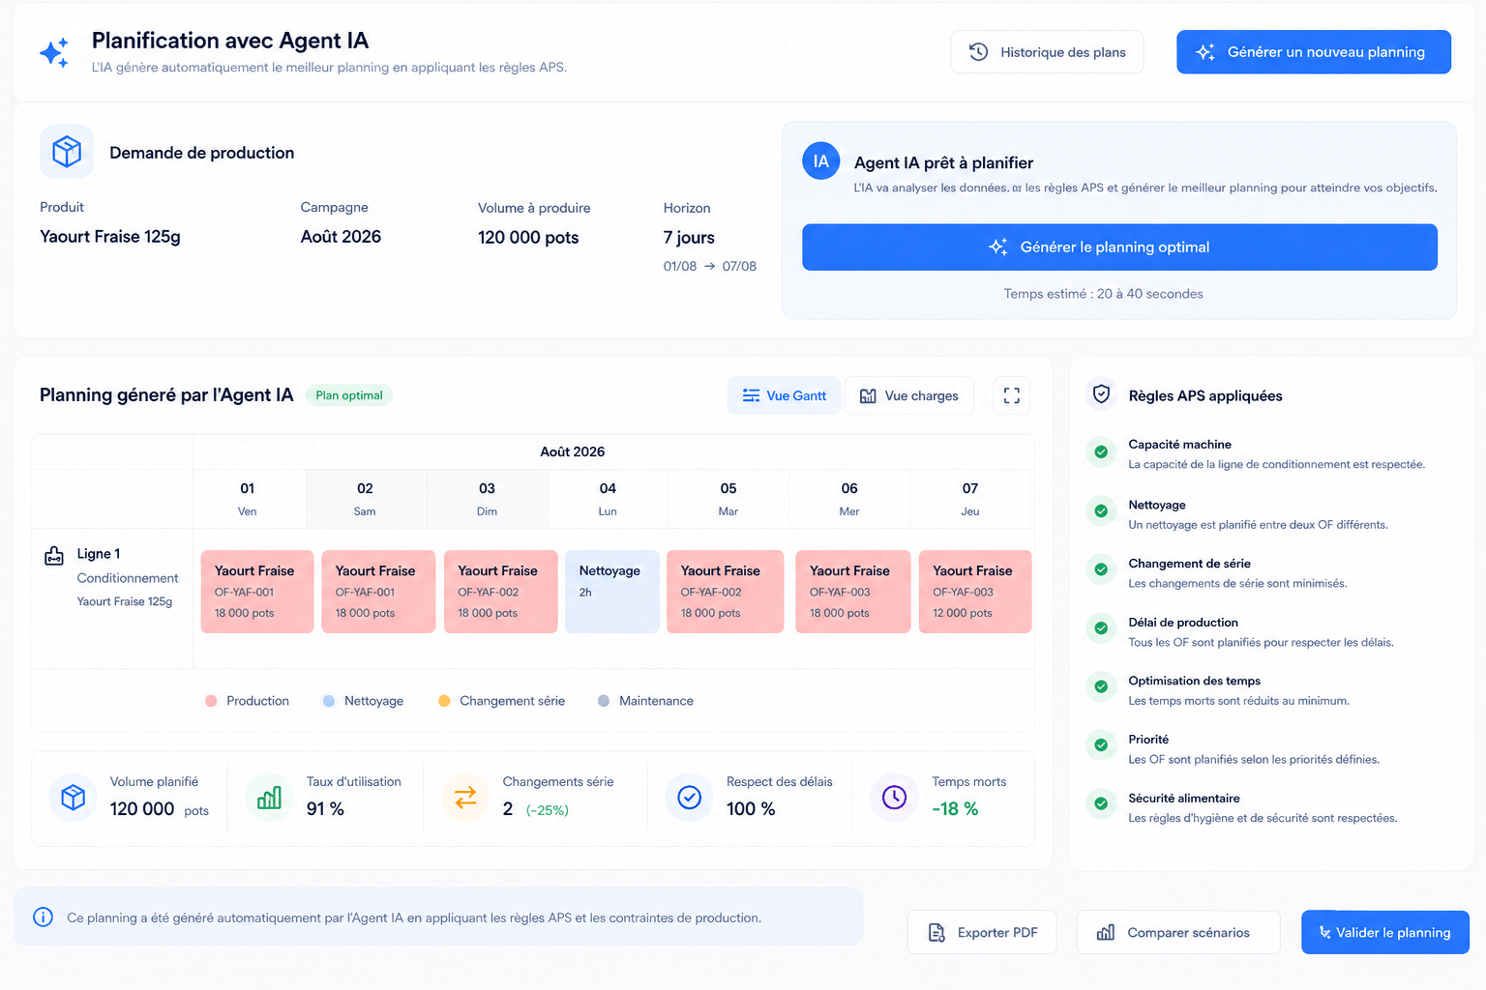Click the 7 jours horizon value
The image size is (1486, 990).
(x=689, y=238)
